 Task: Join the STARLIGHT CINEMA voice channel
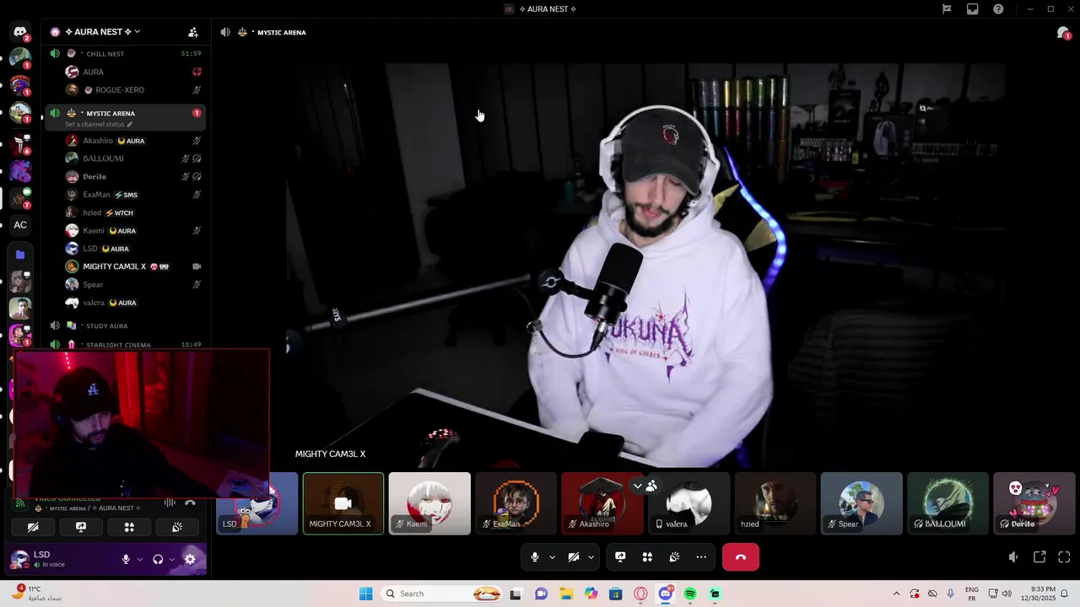(x=124, y=344)
